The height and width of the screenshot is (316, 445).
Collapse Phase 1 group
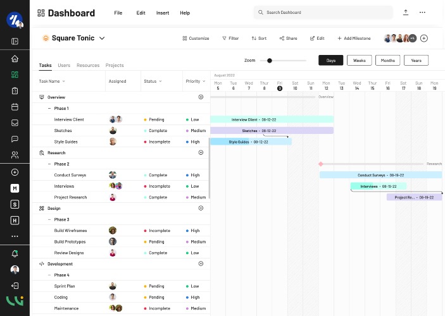click(x=49, y=108)
